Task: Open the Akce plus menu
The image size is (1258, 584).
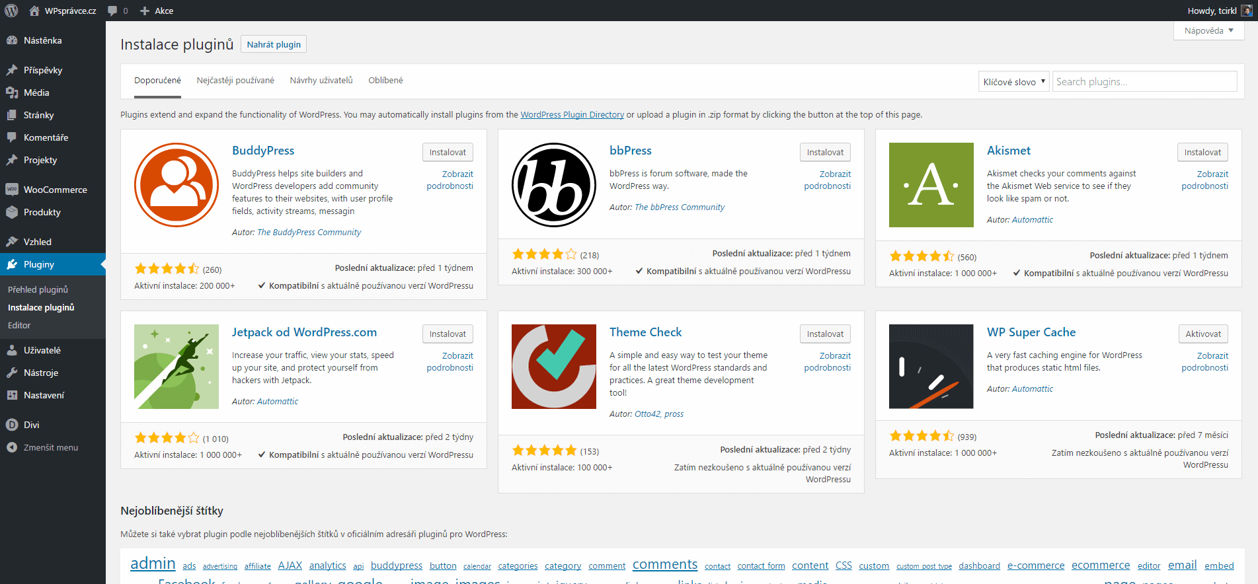Action: coord(157,11)
